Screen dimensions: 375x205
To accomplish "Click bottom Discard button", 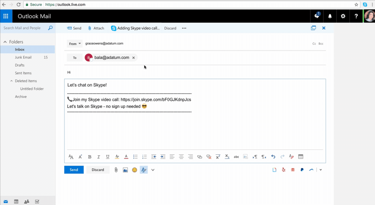I will coord(98,169).
